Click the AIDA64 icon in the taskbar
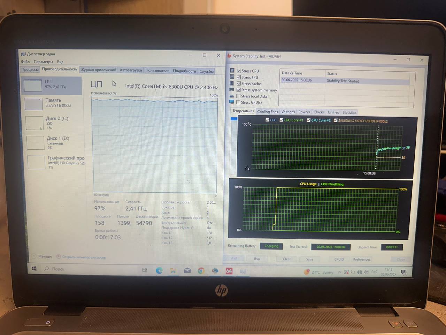This screenshot has height=335, width=446. 229,271
